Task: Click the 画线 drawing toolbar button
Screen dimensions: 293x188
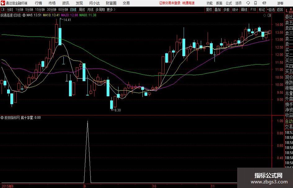Action: coord(244,10)
